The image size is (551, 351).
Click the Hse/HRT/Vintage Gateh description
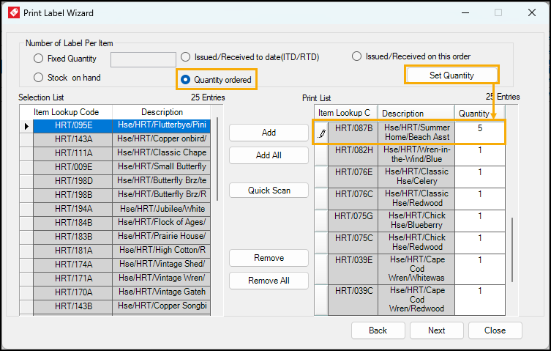coord(162,292)
